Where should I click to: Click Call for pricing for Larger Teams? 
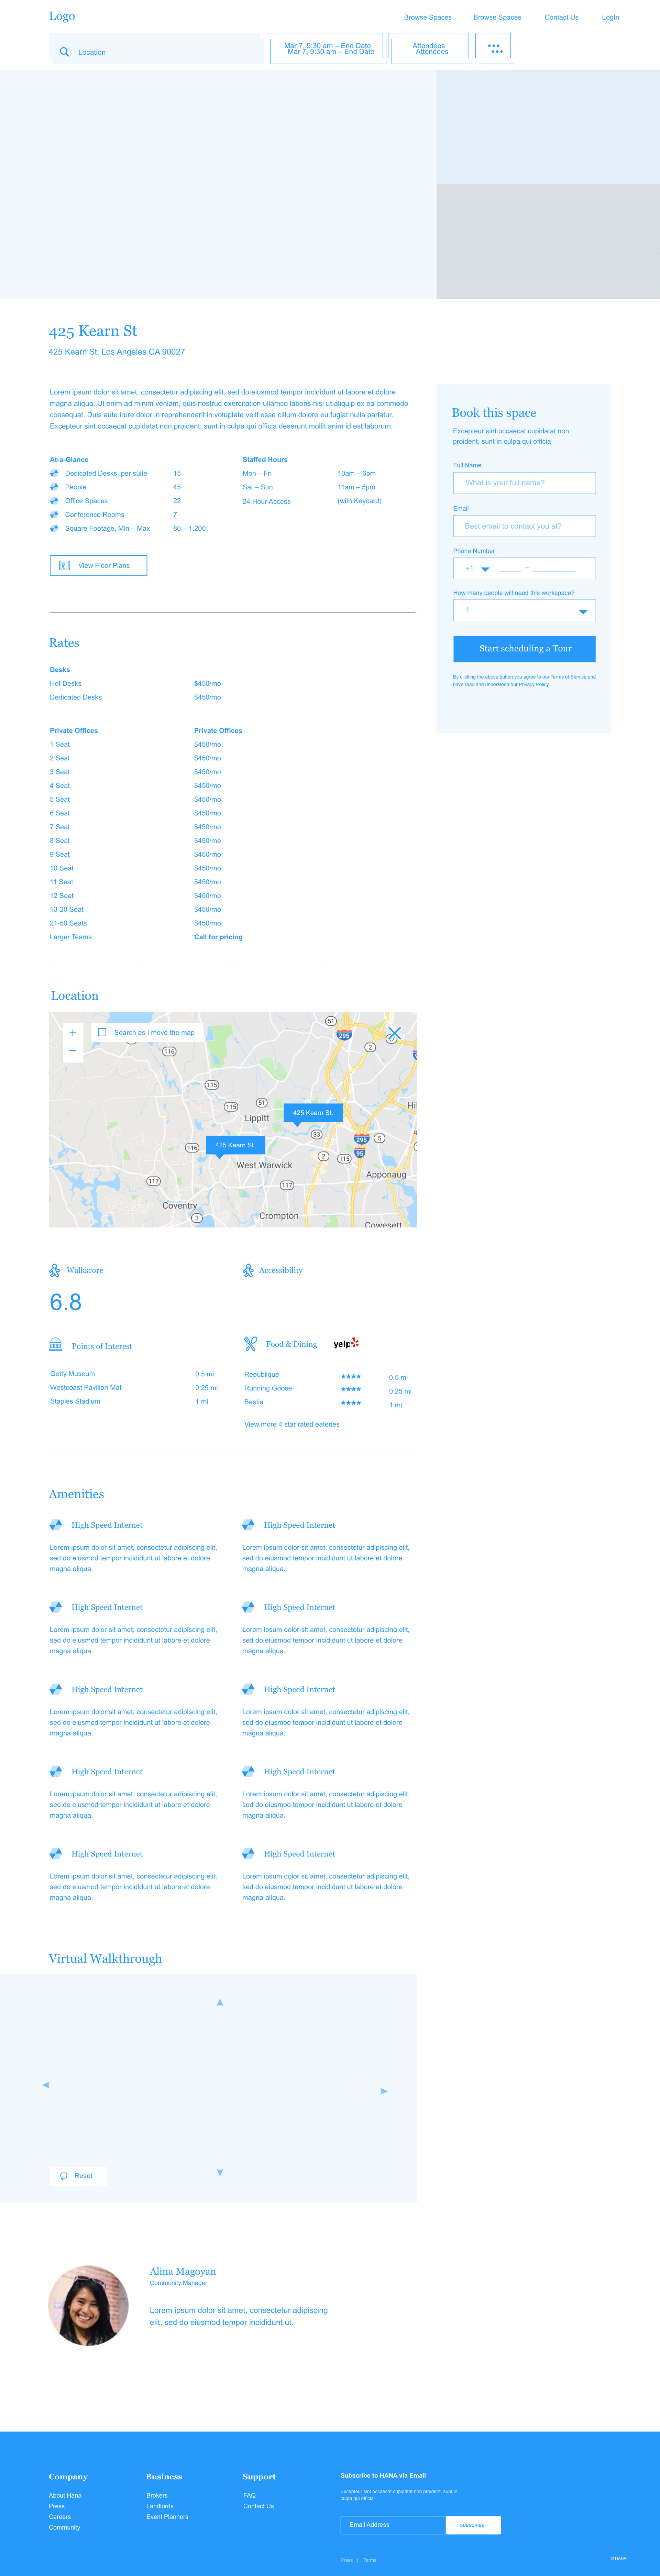click(218, 937)
